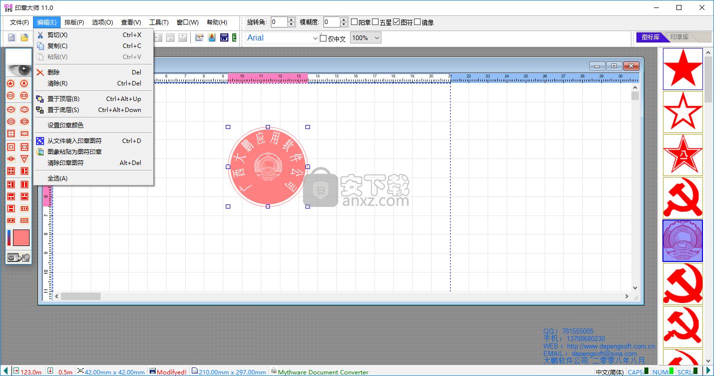Choose 设置印章颜色 from the edit menu

point(93,125)
